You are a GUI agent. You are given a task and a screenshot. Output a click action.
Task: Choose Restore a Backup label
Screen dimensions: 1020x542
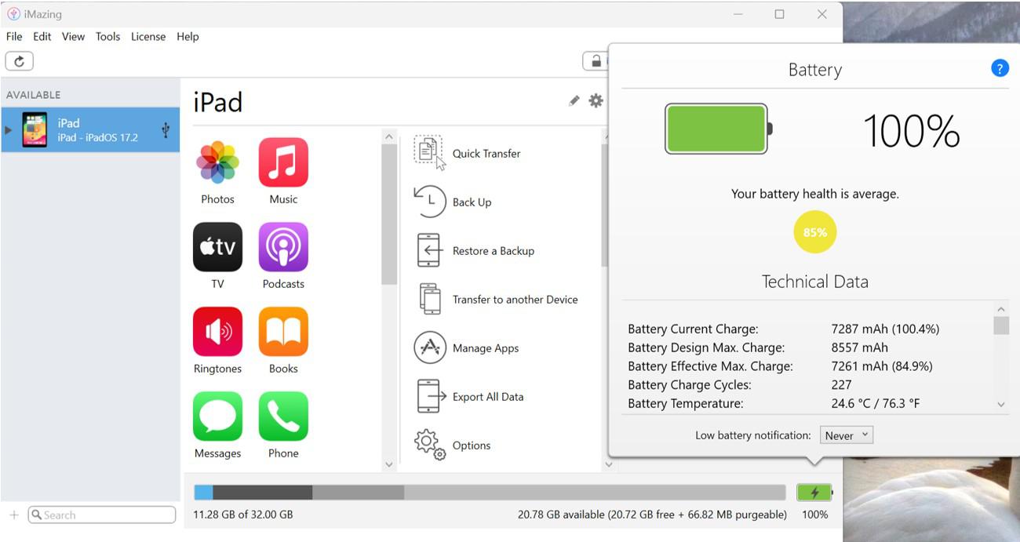494,250
